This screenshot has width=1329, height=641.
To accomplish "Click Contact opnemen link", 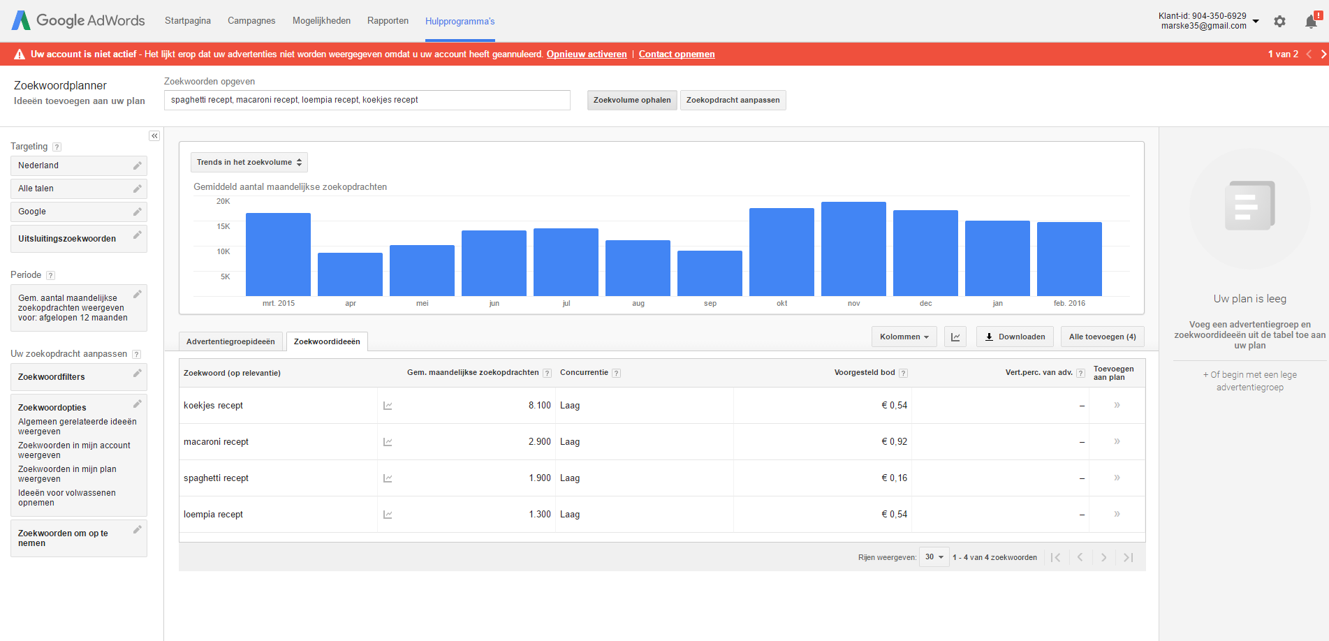I will click(x=677, y=54).
